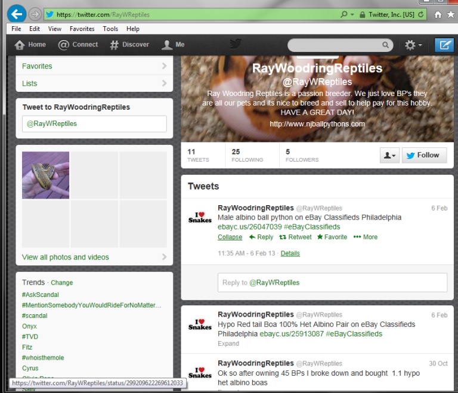Open the Onyx trend
458x393 pixels.
tap(29, 326)
